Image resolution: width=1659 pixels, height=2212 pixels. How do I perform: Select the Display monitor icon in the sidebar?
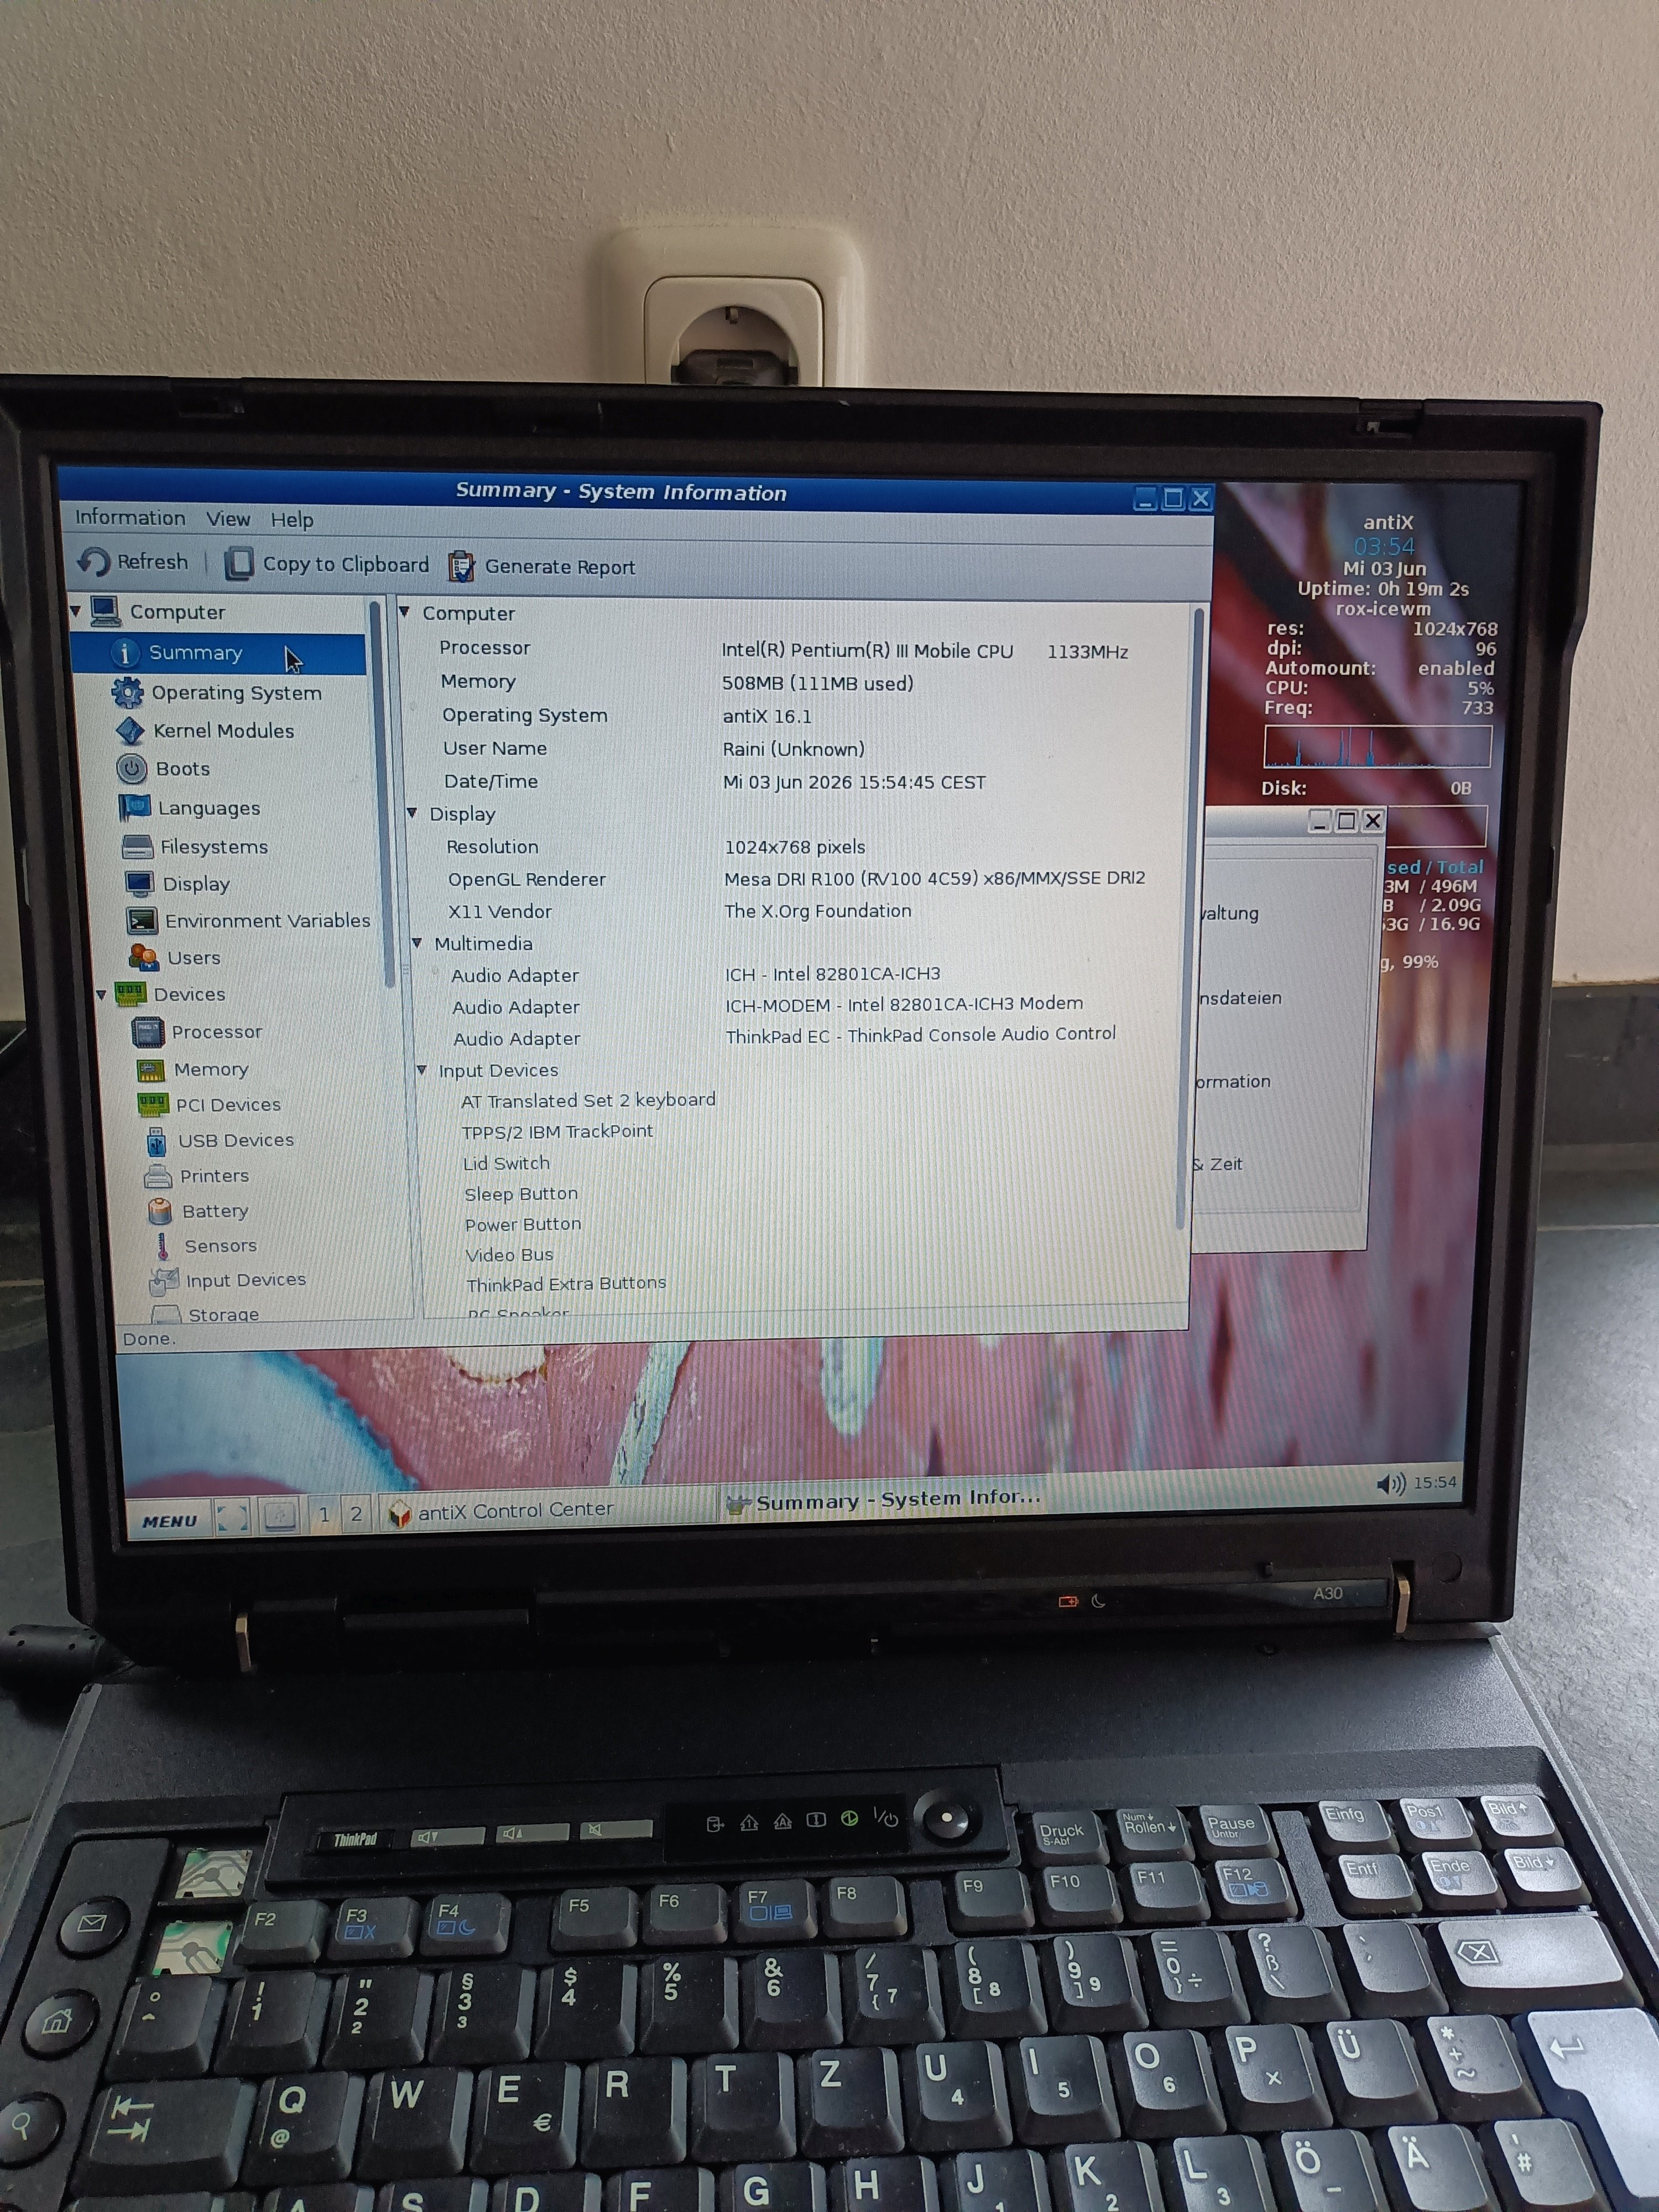pyautogui.click(x=139, y=884)
